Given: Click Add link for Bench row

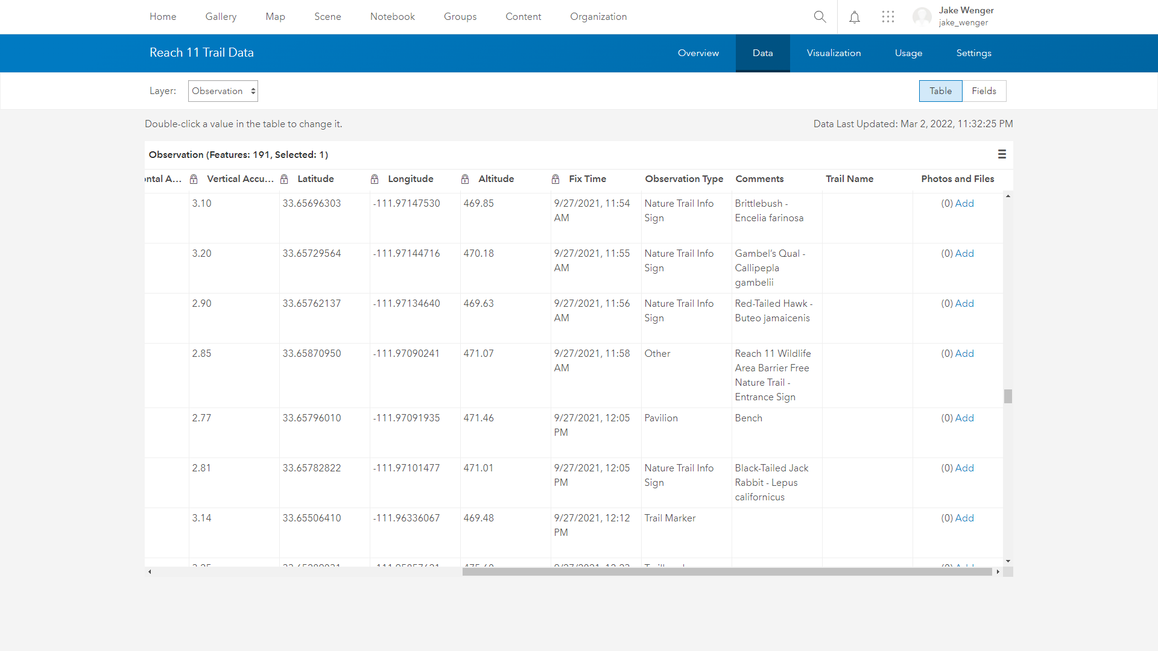Looking at the screenshot, I should tap(964, 418).
